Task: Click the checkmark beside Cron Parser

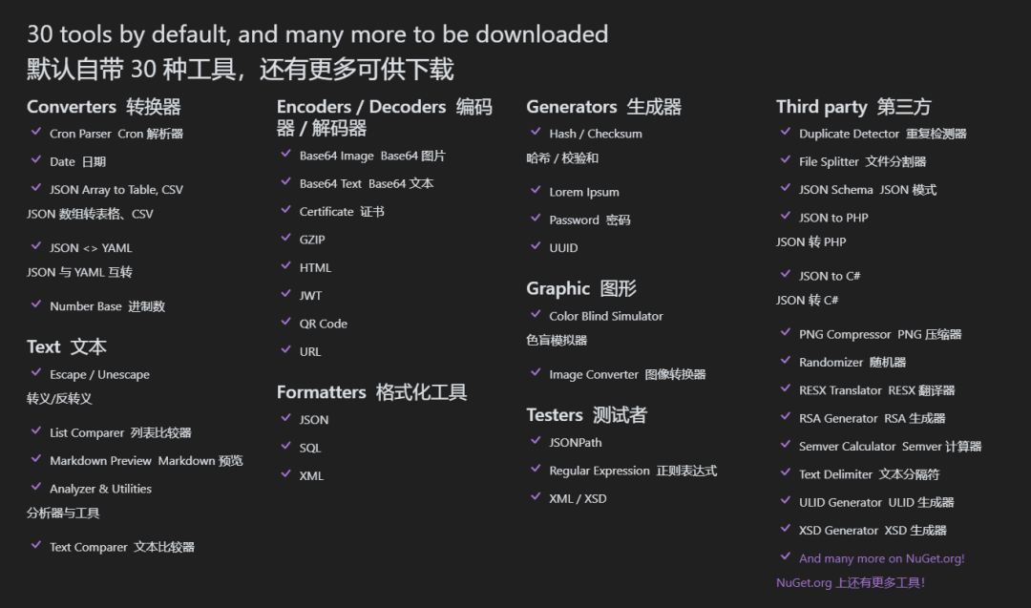Action: [x=35, y=133]
